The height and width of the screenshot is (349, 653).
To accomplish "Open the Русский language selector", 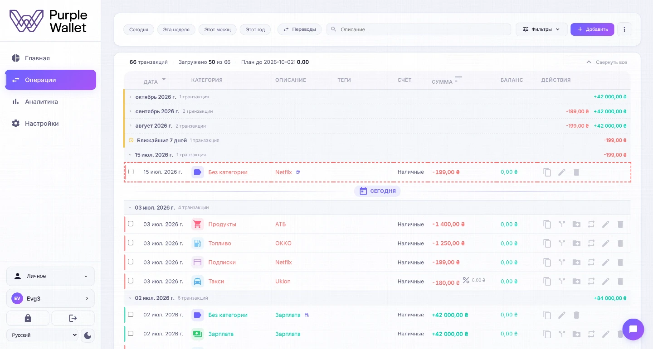I will tap(42, 335).
